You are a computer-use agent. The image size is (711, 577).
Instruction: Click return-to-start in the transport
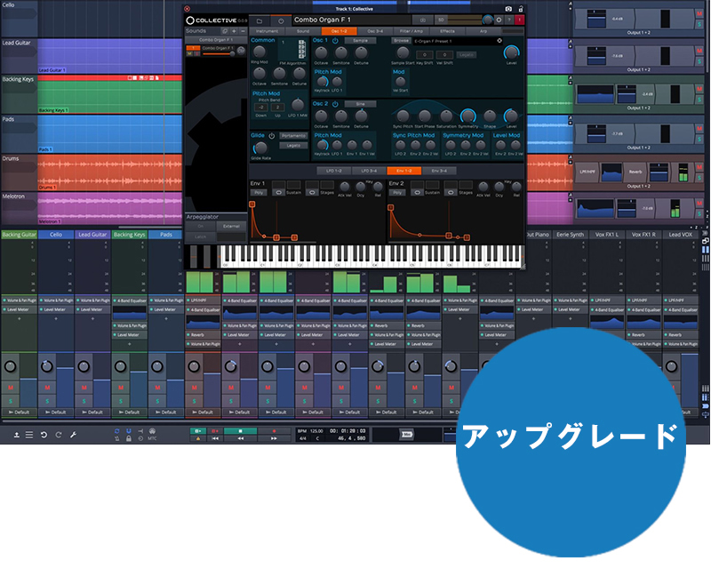pos(215,438)
